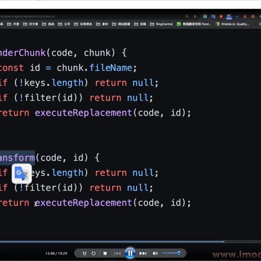Open the Shields.io bookmark
The image size is (261, 261).
click(x=232, y=24)
